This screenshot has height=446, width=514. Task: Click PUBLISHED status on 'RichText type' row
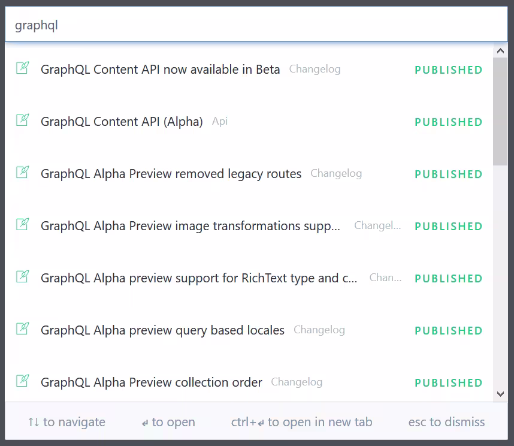(449, 278)
